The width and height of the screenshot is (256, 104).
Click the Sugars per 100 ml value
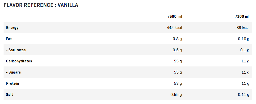click(245, 72)
